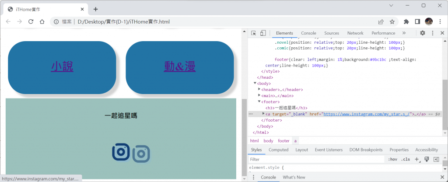Click the faded Instagram icon in footer
Screen dimensions: 448x182
pos(141,154)
